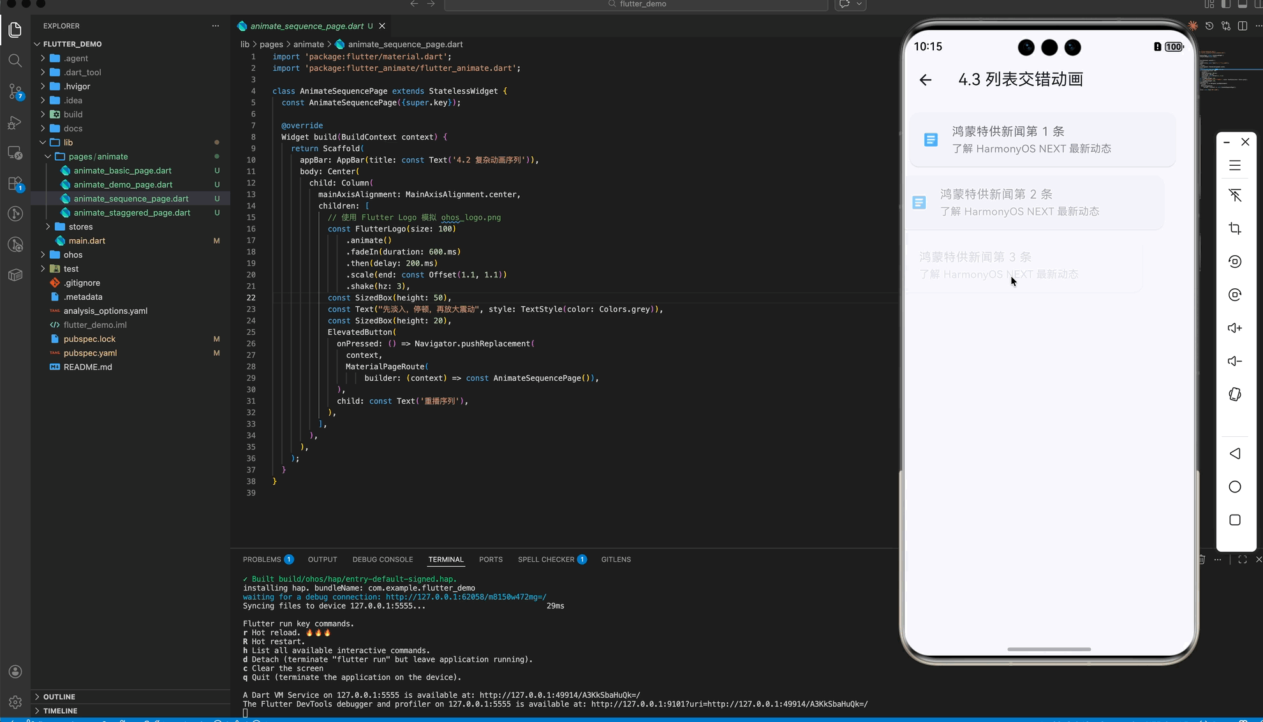The height and width of the screenshot is (722, 1263).
Task: Switch to DEBUG CONSOLE tab
Action: tap(382, 559)
